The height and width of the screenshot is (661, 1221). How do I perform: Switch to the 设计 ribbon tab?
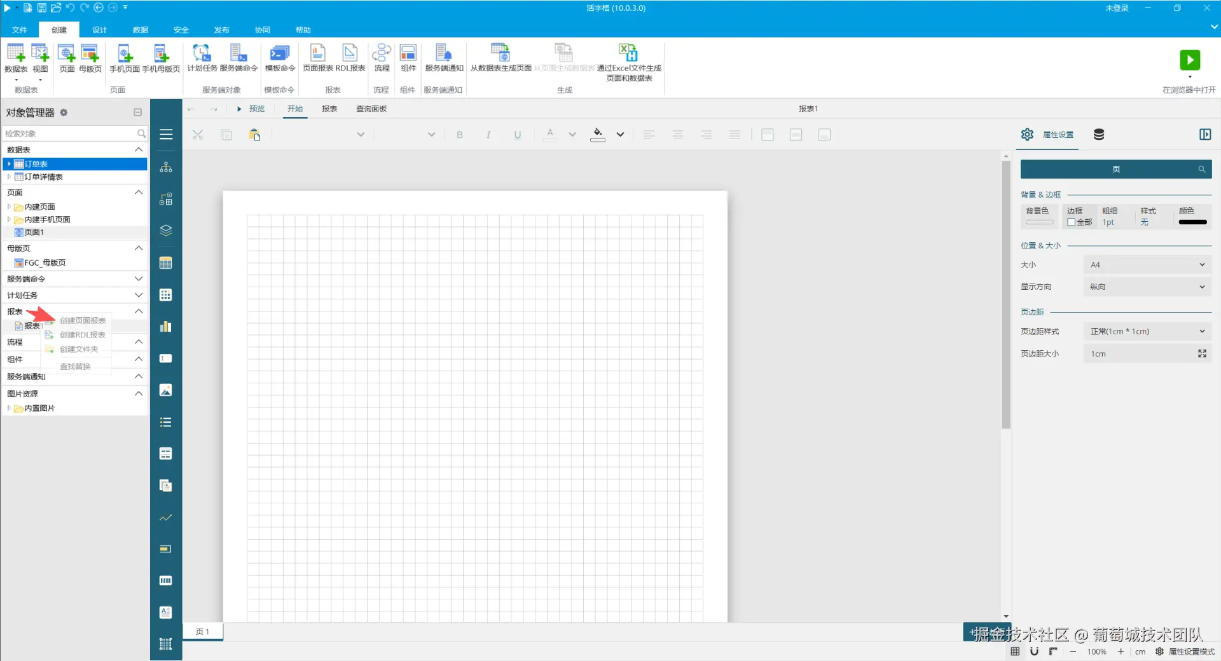99,30
